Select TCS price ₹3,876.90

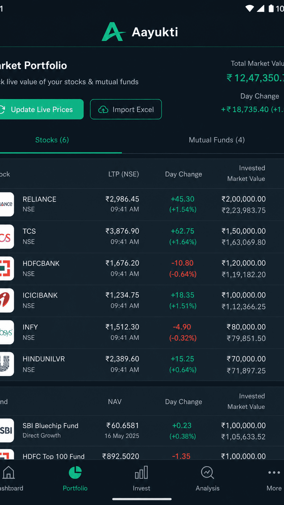tap(122, 231)
